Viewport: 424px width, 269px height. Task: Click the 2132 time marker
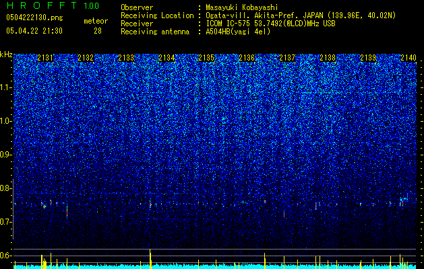point(86,57)
